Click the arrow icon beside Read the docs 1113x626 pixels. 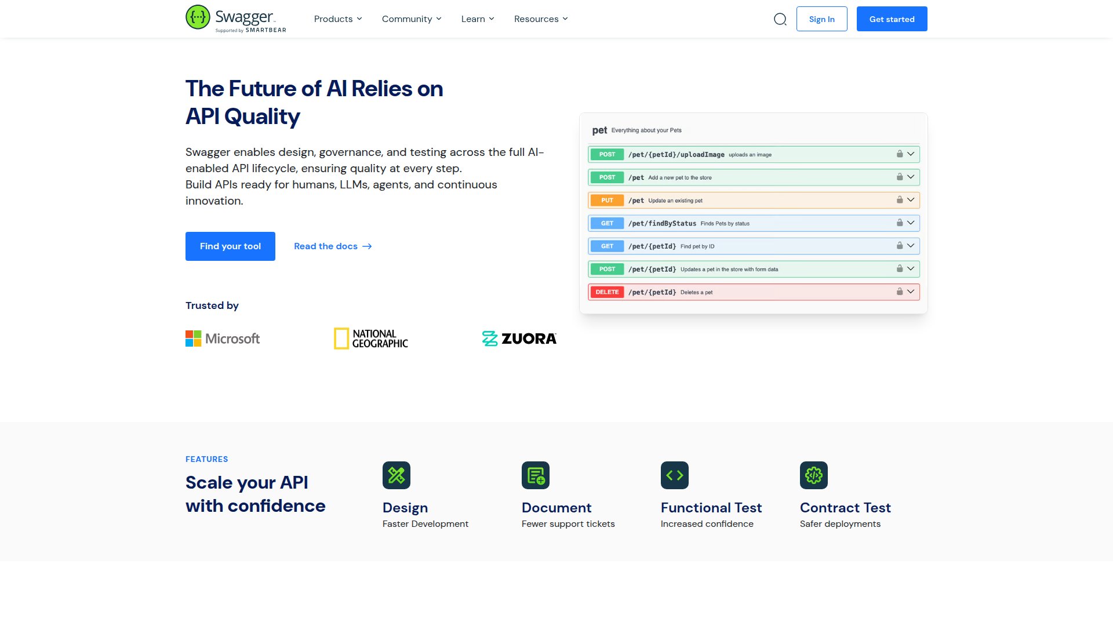point(367,246)
